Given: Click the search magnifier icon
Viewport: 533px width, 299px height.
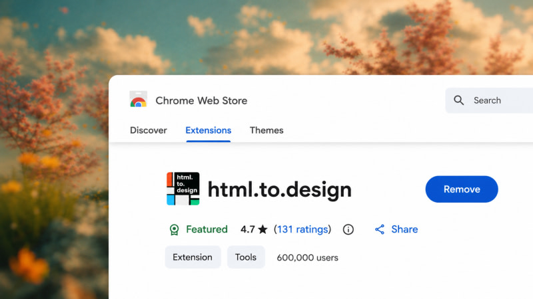Looking at the screenshot, I should 458,100.
